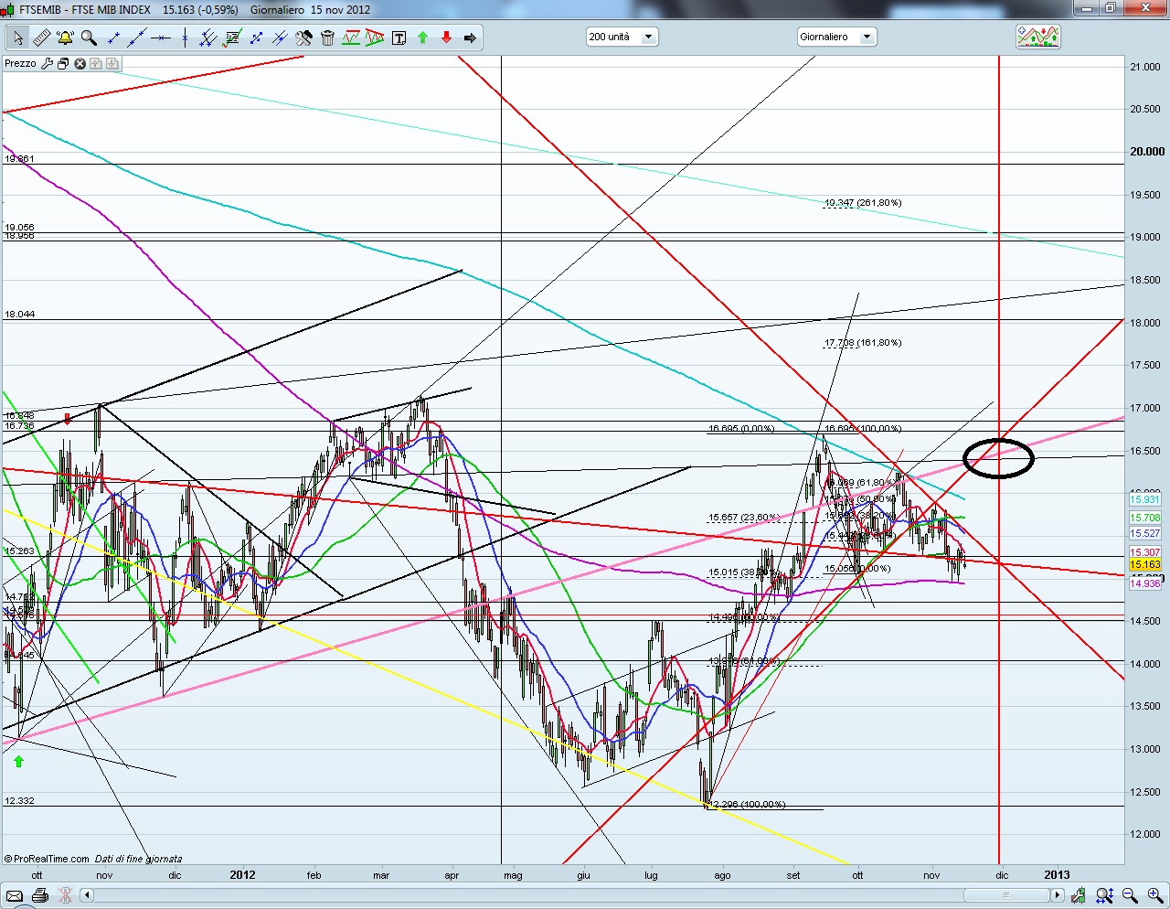Click the moving average value label 15.708

(x=1144, y=518)
